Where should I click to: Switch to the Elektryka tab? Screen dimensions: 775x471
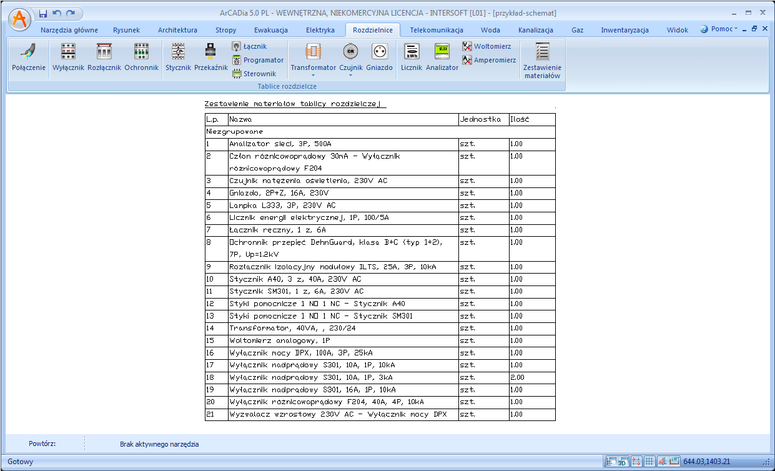tap(320, 30)
